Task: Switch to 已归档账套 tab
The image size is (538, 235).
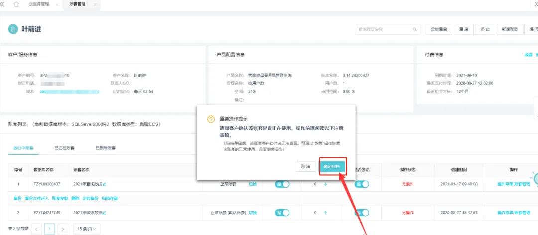Action: (65, 148)
